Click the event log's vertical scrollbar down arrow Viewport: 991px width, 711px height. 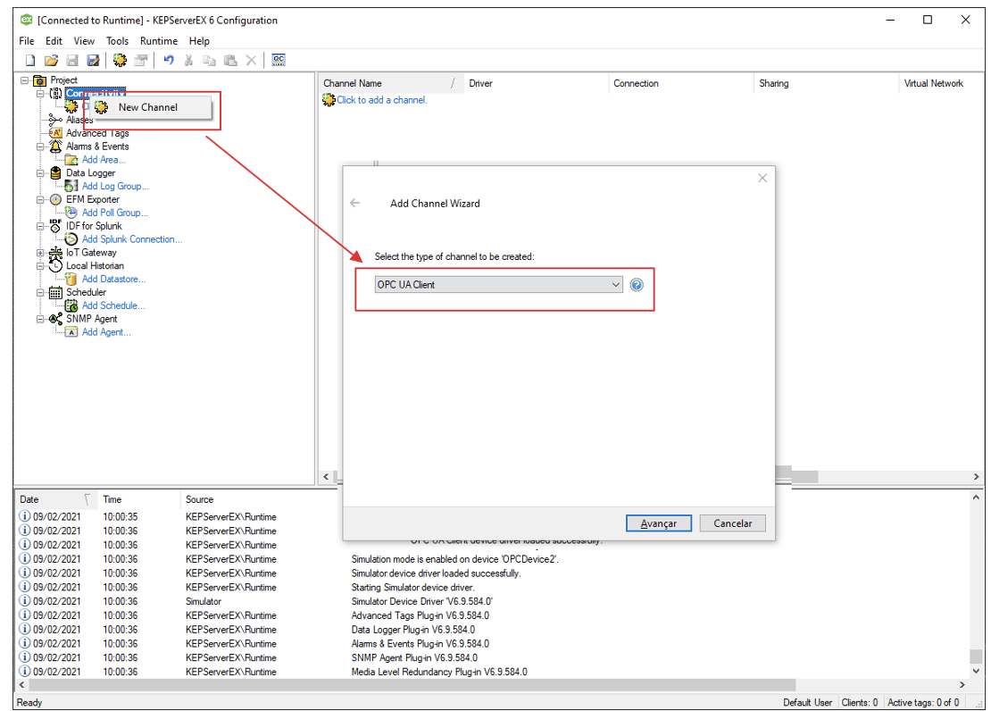point(977,671)
